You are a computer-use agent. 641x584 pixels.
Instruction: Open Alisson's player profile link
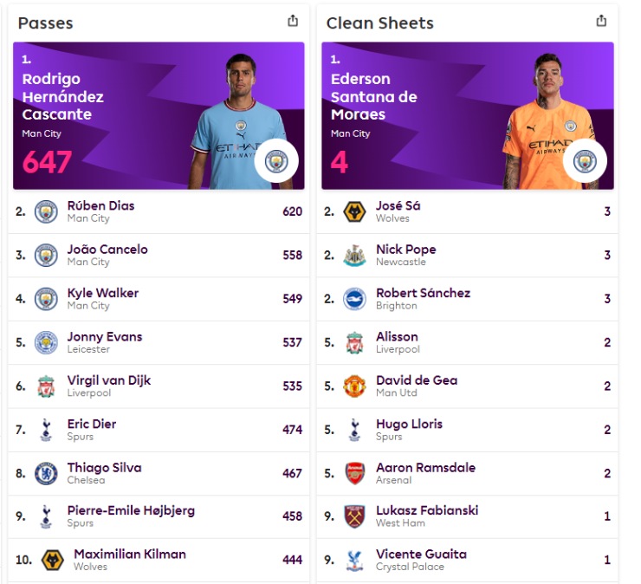coord(397,337)
